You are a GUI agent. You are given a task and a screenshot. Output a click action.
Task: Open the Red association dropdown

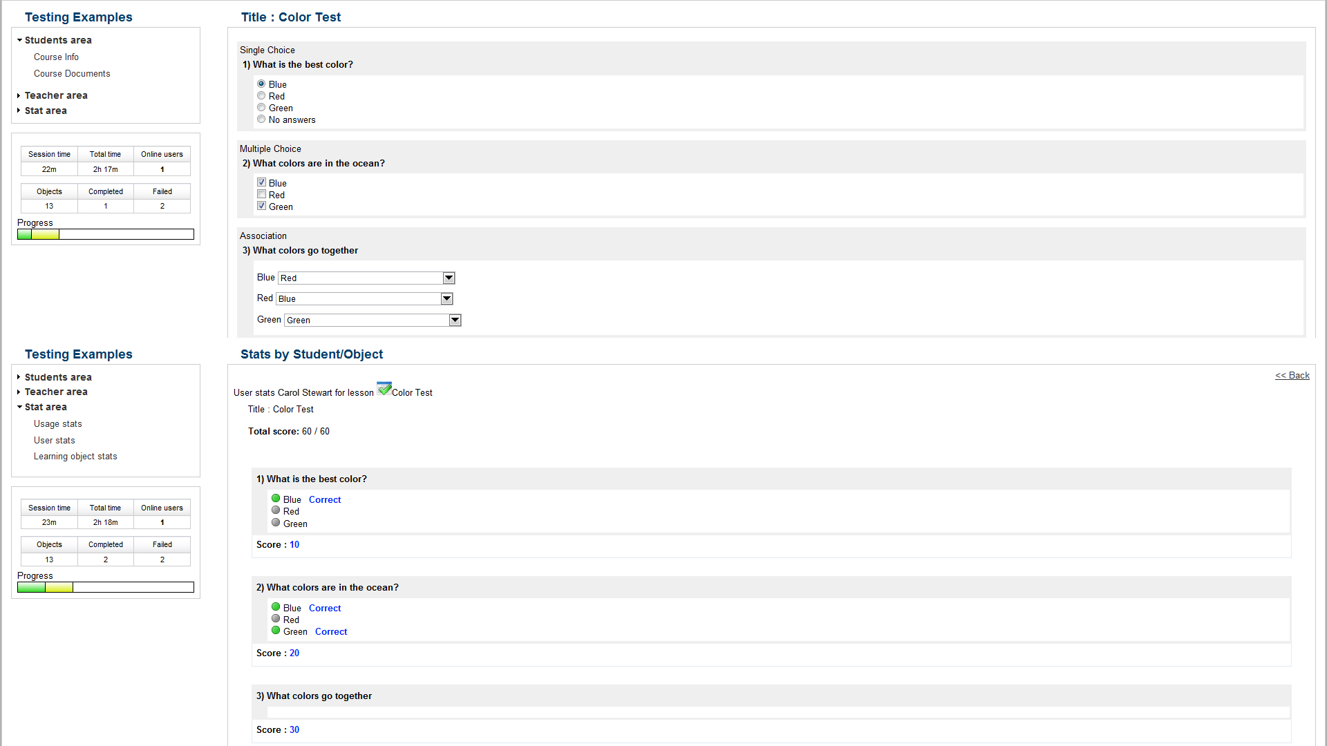[x=446, y=298]
